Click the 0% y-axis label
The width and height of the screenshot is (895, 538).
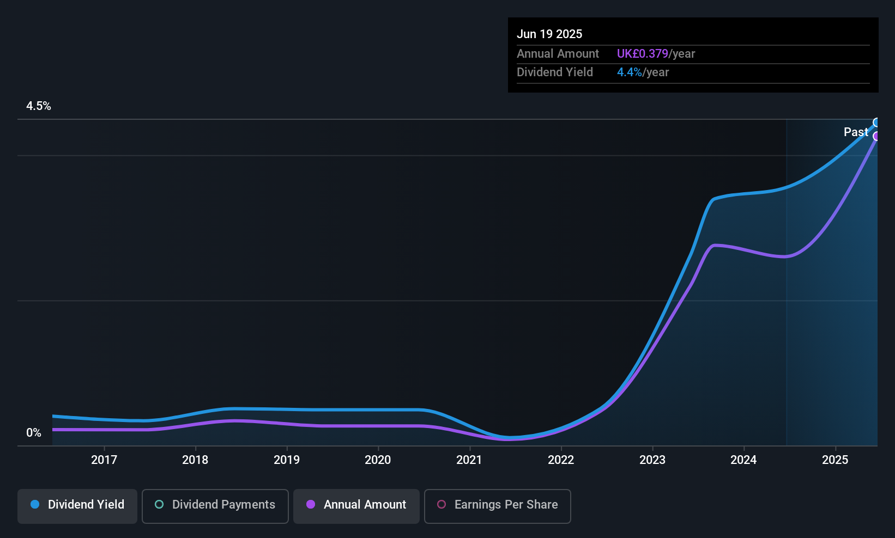34,433
